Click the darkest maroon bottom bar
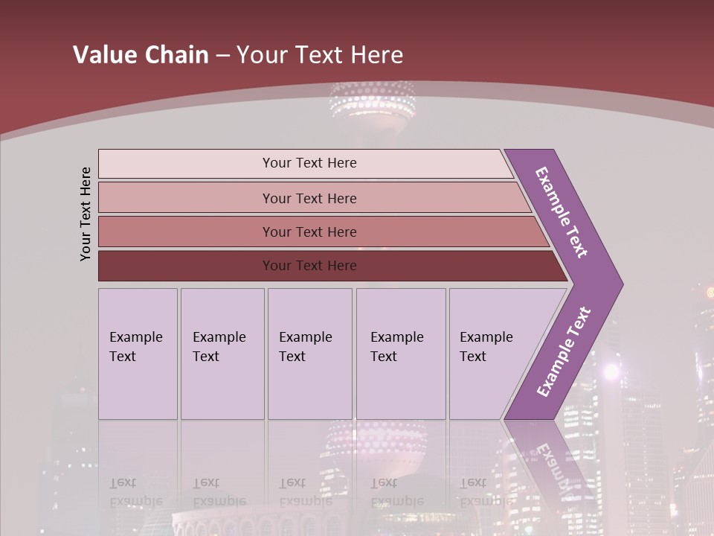This screenshot has height=536, width=714. pos(309,266)
